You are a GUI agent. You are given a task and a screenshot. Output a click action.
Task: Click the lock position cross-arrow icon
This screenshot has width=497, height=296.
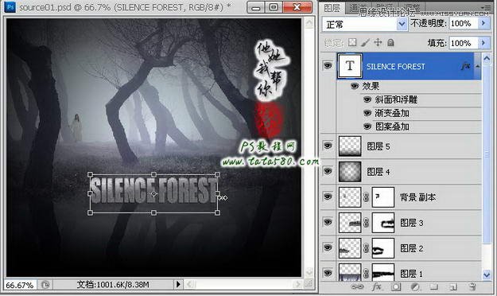pos(378,42)
